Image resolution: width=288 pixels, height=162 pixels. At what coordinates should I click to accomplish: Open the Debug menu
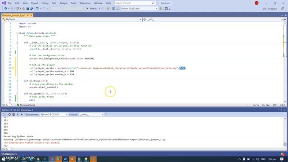[45, 3]
